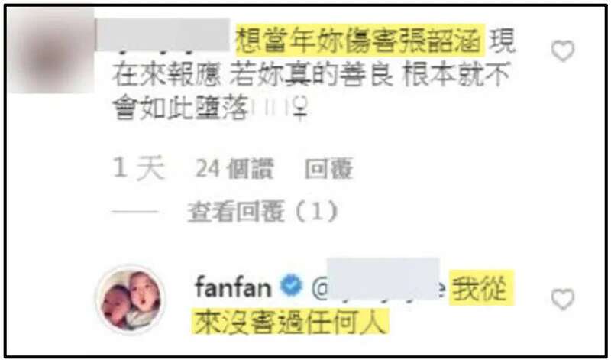611x360 pixels.
Task: Select the highlighted 想當年妳傷害張韶涵 text
Action: tap(360, 40)
